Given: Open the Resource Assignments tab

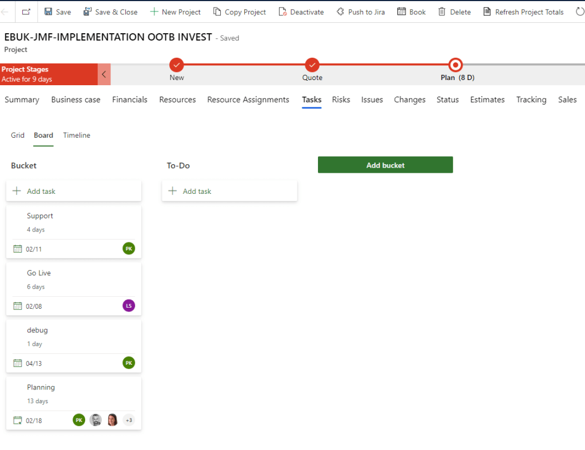Looking at the screenshot, I should click(x=248, y=99).
